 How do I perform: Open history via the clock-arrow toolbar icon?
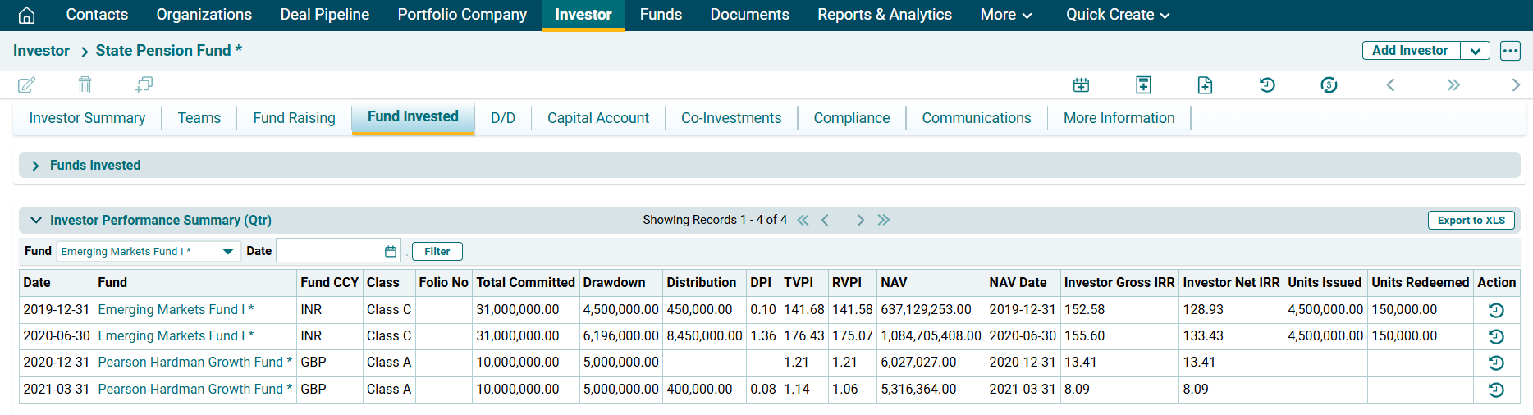pyautogui.click(x=1267, y=85)
